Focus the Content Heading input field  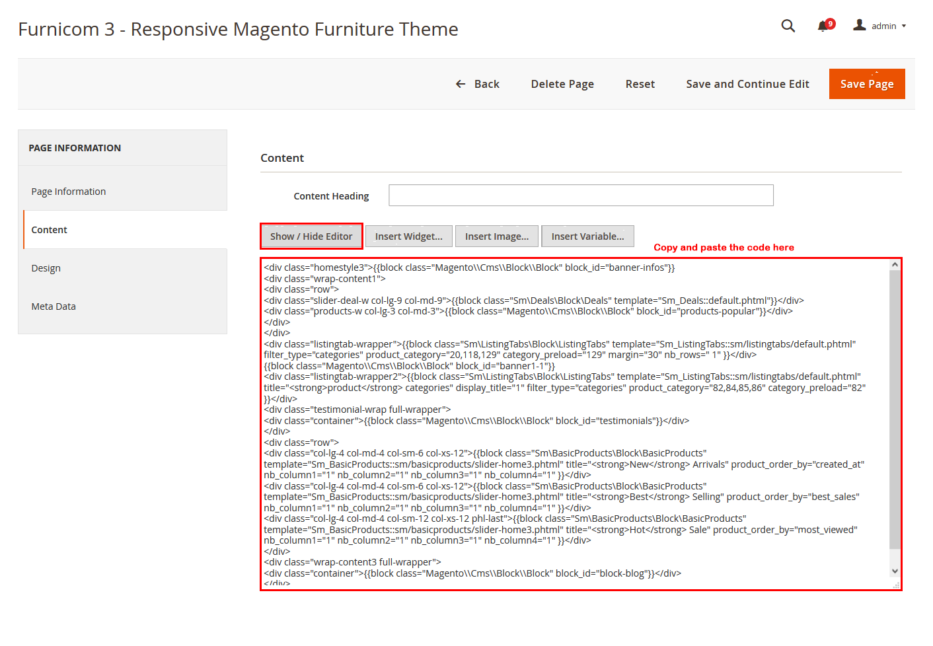tap(581, 196)
